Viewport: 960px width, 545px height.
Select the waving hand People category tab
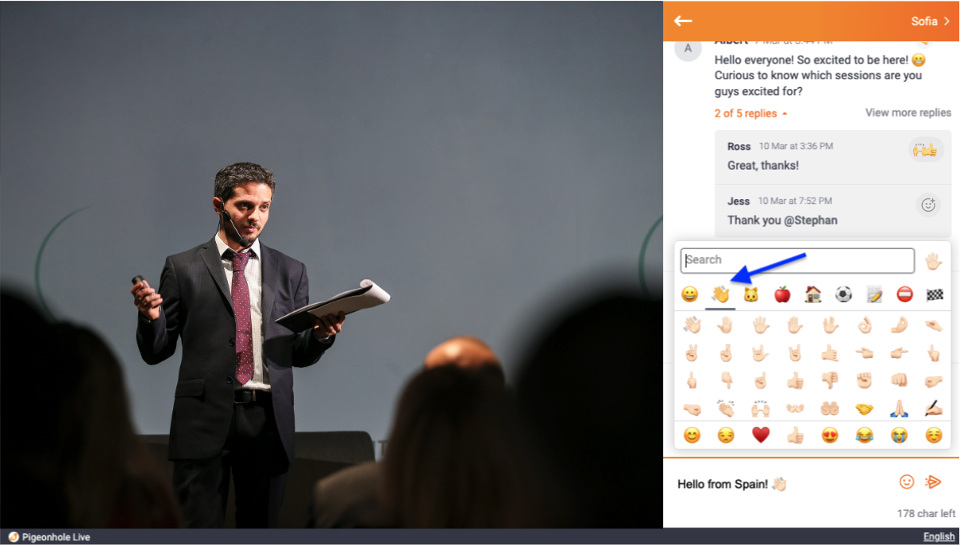pyautogui.click(x=721, y=295)
